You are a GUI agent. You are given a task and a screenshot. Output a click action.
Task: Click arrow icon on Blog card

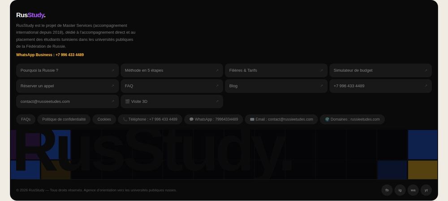321,86
